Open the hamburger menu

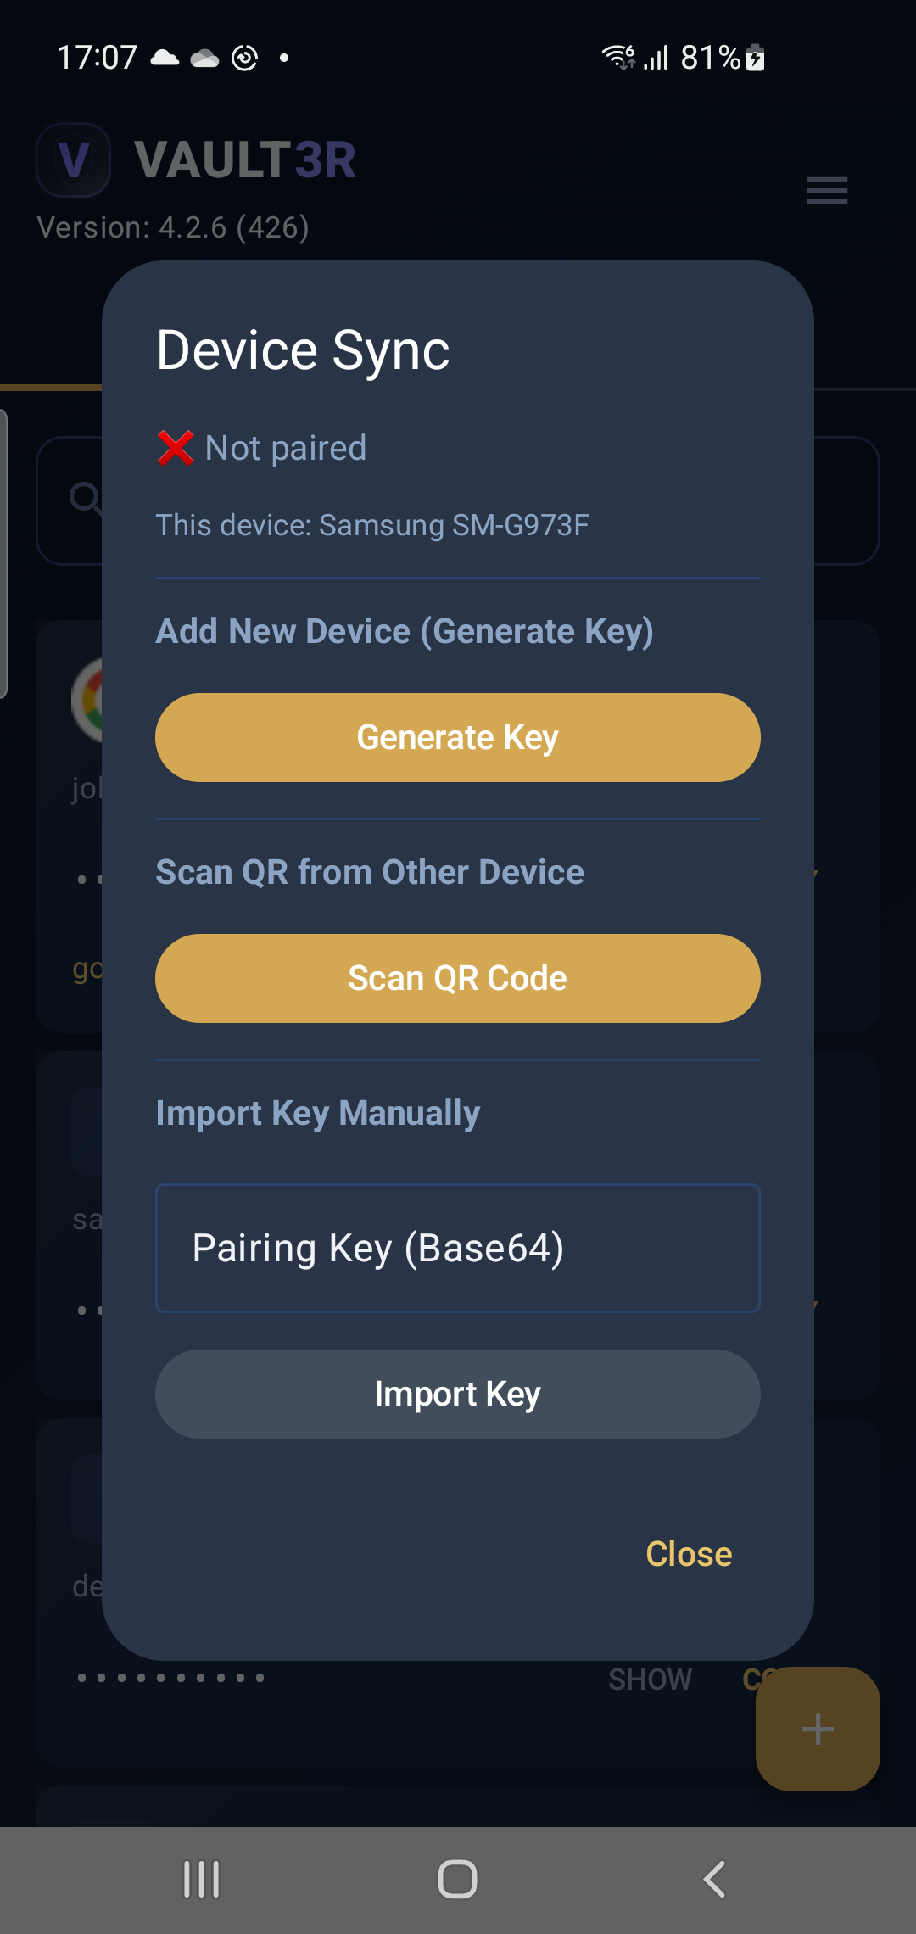click(x=827, y=191)
